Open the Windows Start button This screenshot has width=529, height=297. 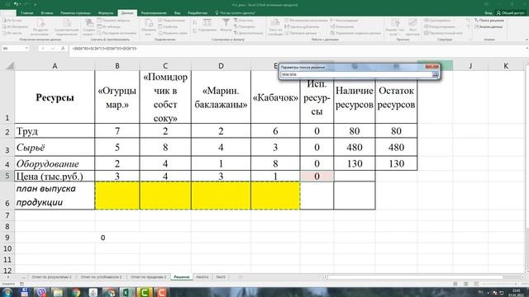tap(7, 292)
